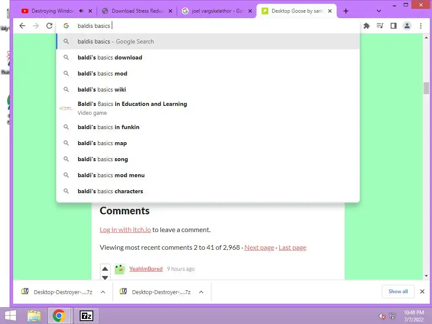The image size is (432, 324).
Task: Open a new browser tab
Action: pyautogui.click(x=346, y=11)
